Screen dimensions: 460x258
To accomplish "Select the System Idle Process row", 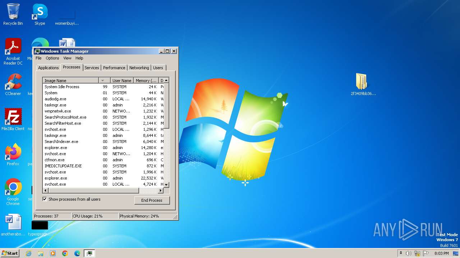I will [x=103, y=87].
